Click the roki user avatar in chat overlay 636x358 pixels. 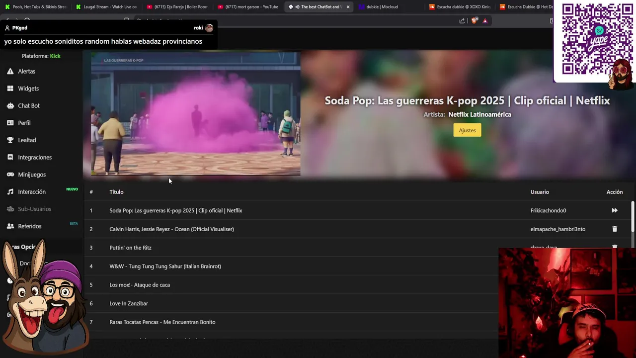click(x=209, y=28)
